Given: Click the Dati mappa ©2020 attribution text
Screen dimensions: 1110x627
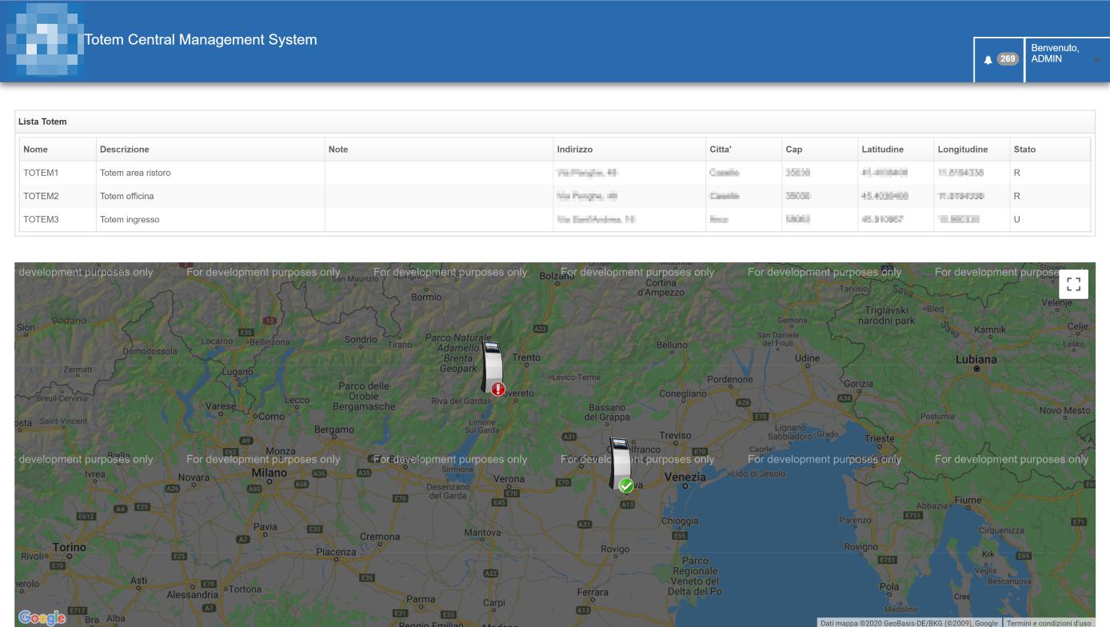Looking at the screenshot, I should 908,622.
